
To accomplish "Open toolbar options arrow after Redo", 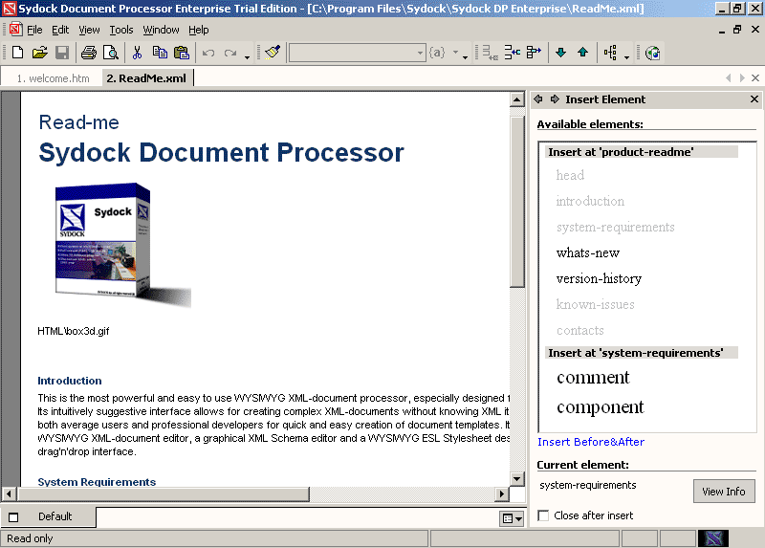I will pos(248,57).
